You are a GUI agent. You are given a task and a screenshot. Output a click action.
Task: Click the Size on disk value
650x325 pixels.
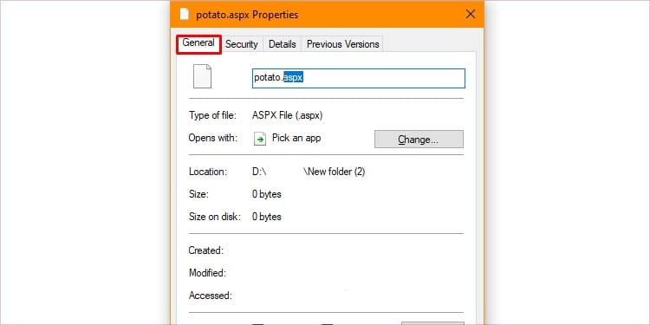pos(267,217)
